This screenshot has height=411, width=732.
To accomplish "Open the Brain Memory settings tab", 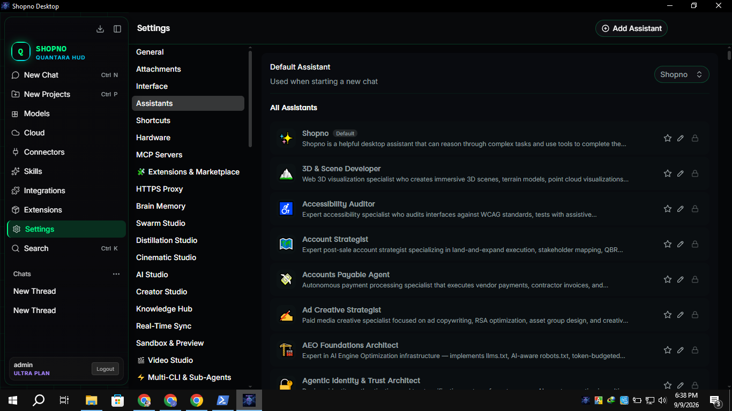I will click(188, 206).
